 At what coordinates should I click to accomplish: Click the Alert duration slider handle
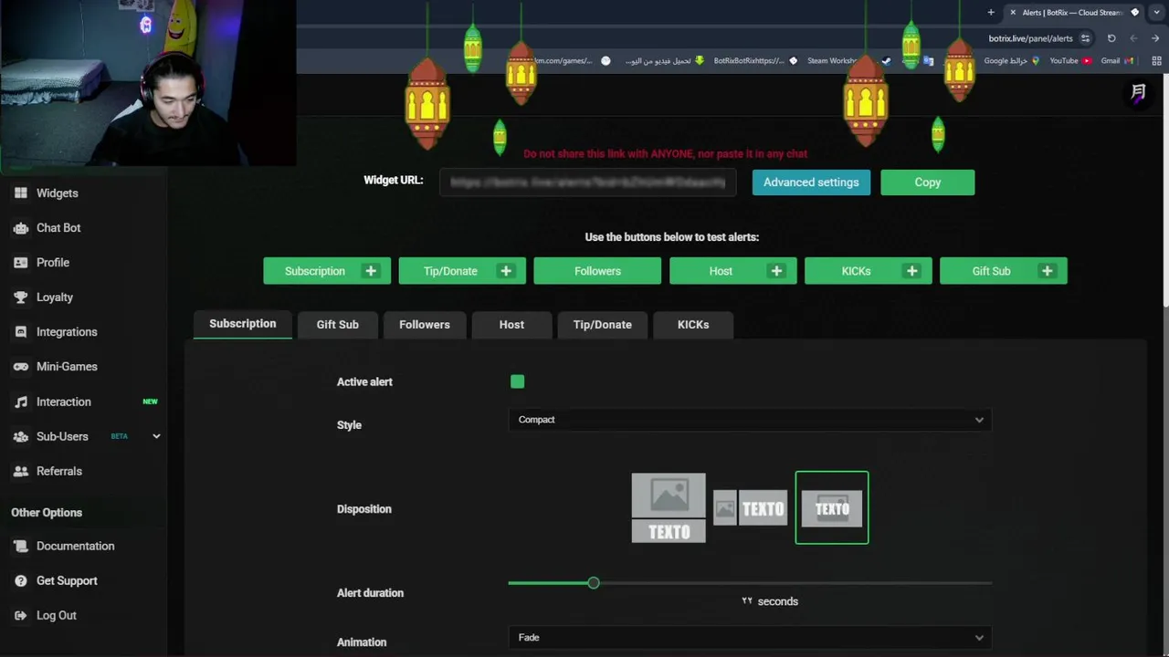[x=594, y=582]
